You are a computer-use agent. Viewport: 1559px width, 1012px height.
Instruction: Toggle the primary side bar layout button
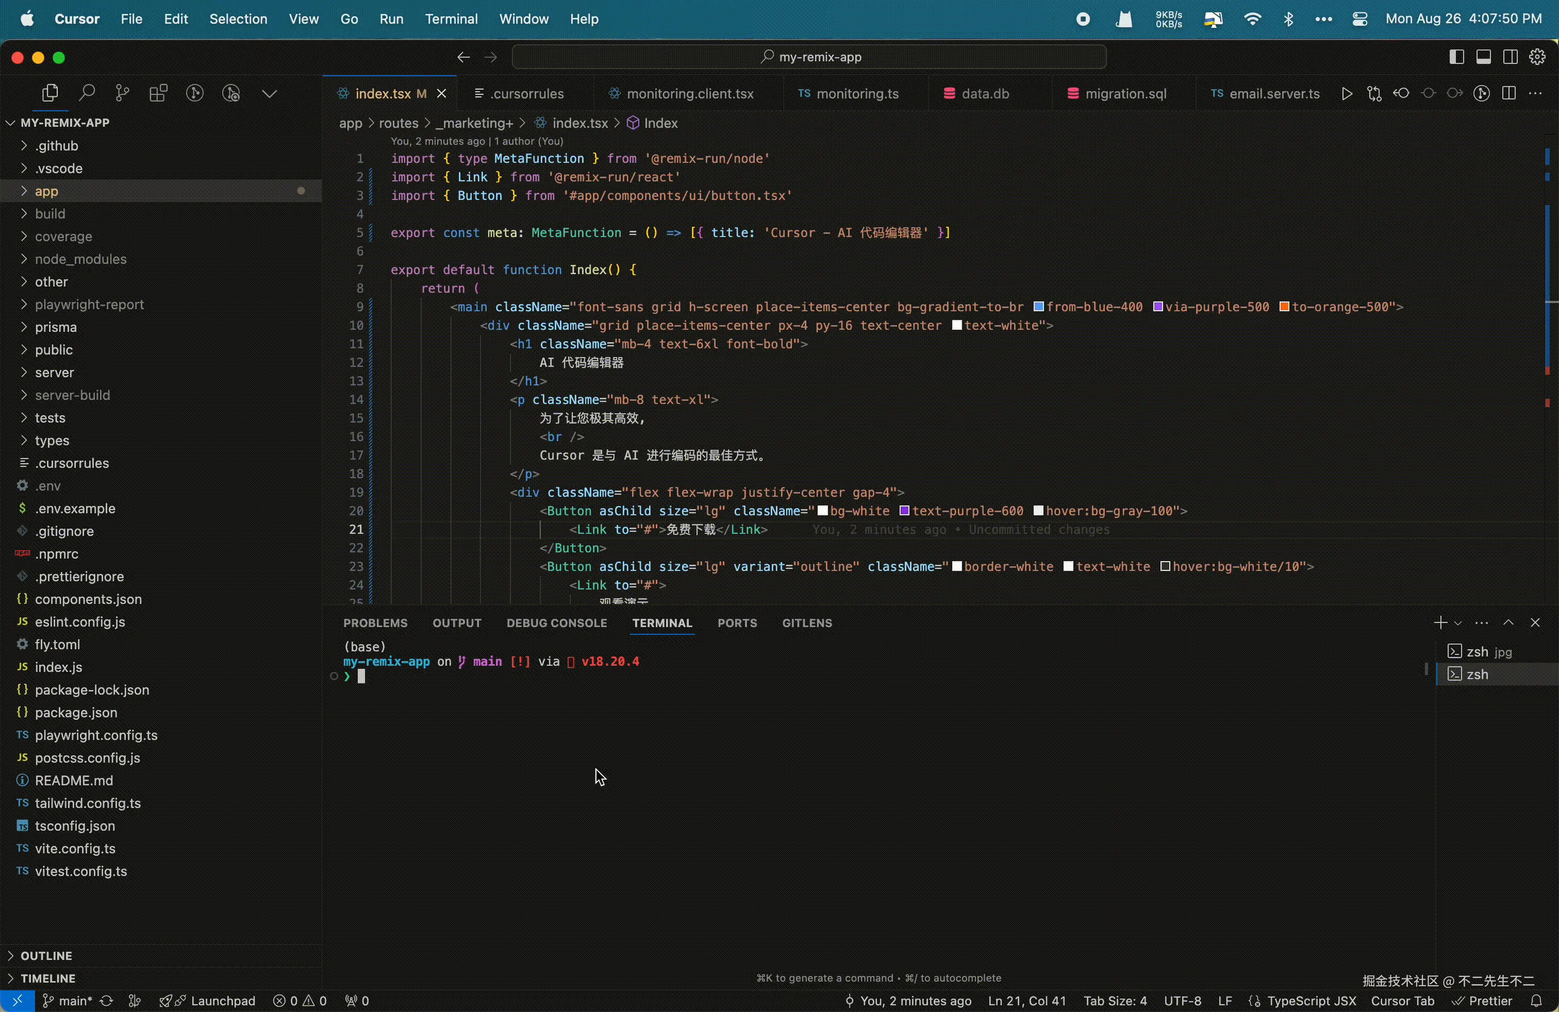tap(1457, 57)
